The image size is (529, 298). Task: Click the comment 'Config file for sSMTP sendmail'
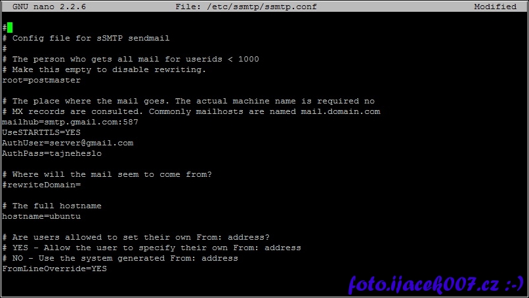[x=91, y=38]
